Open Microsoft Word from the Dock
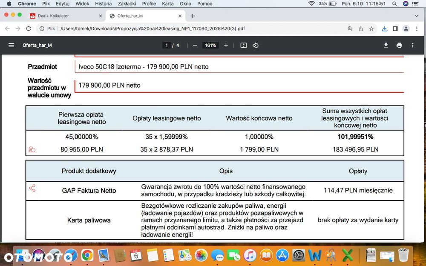Viewport: 426px width, 266px height. click(x=315, y=255)
